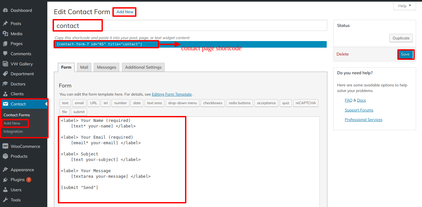The image size is (422, 207).
Task: Insert a checkboxes form tag
Action: 213,103
